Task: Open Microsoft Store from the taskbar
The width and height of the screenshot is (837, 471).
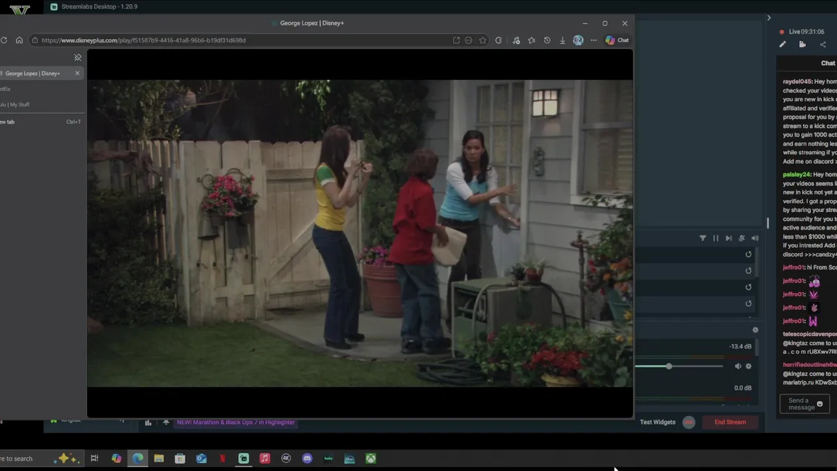Action: pyautogui.click(x=180, y=459)
